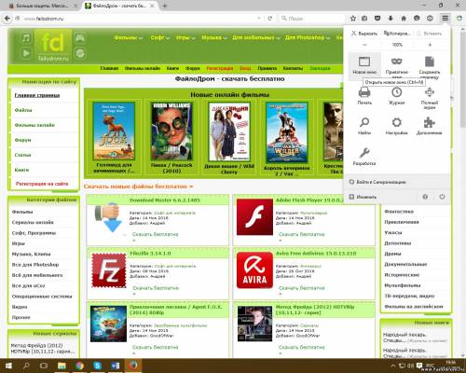Open the Firefox Help question-mark icon
466x373 pixels.
425,197
